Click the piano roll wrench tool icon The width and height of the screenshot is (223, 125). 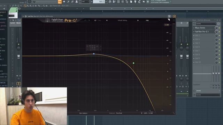click(x=13, y=6)
